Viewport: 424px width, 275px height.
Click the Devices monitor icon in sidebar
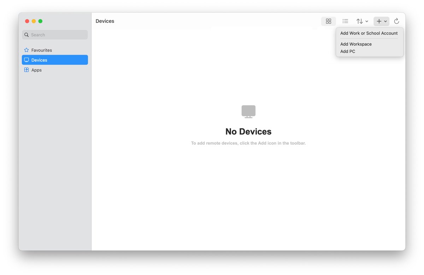(x=26, y=60)
